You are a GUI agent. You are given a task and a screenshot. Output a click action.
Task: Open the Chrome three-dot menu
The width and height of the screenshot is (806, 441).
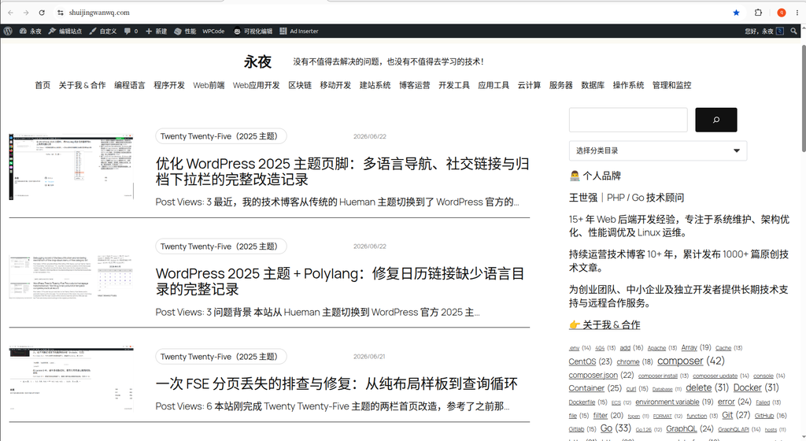[797, 13]
